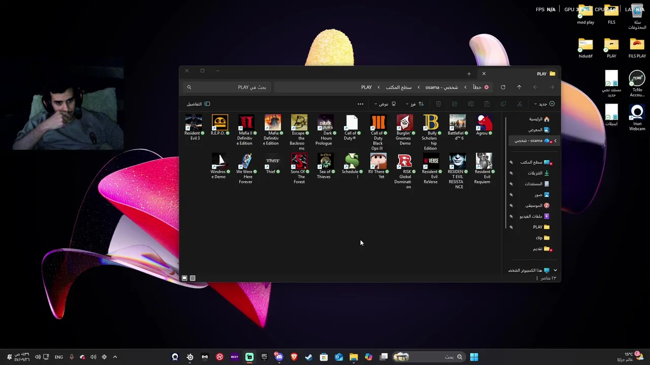Open the Steam taskbar icon
Screen dimensions: 650x365
pos(309,357)
